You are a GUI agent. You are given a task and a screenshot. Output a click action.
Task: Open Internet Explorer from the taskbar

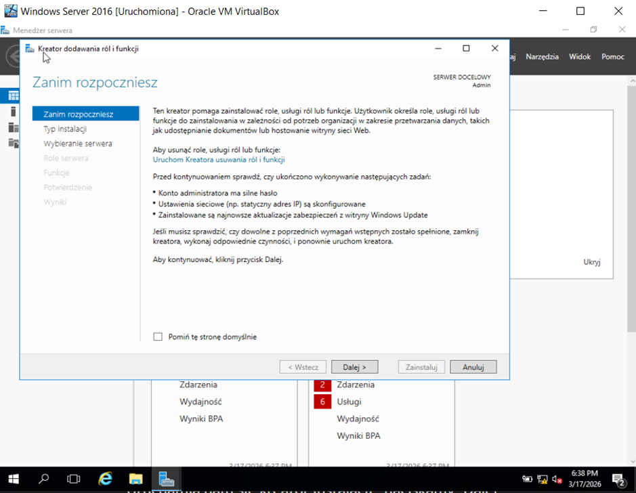coord(105,479)
